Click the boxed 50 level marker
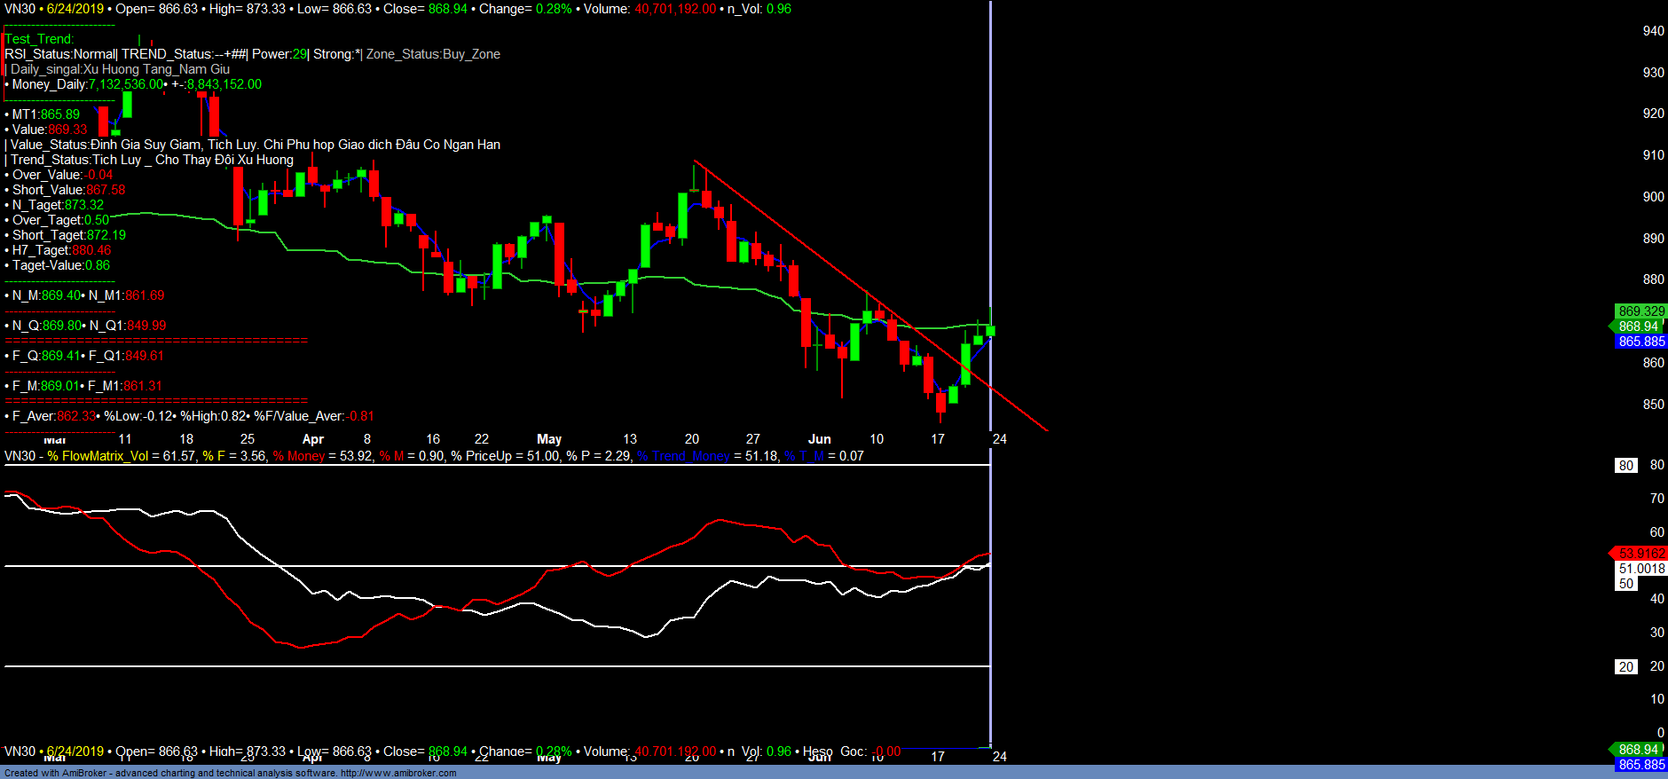The image size is (1668, 779). pos(1625,584)
